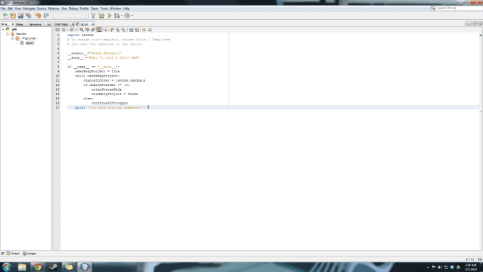
Task: Open the project configuration combo box
Action: pyautogui.click(x=70, y=16)
